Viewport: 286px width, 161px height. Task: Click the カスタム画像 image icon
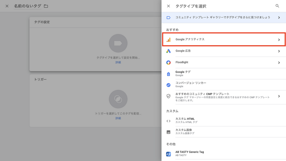169,132
